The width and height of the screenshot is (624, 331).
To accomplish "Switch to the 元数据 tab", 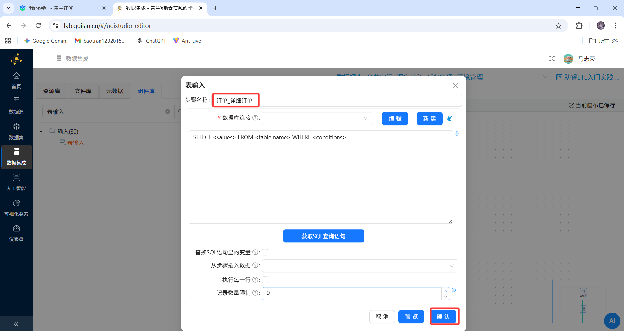I will pos(114,91).
